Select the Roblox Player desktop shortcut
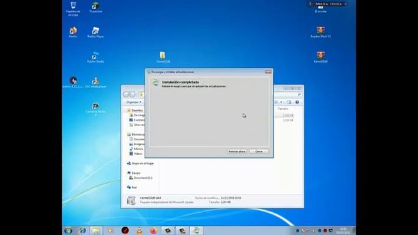The image size is (418, 235). click(95, 32)
